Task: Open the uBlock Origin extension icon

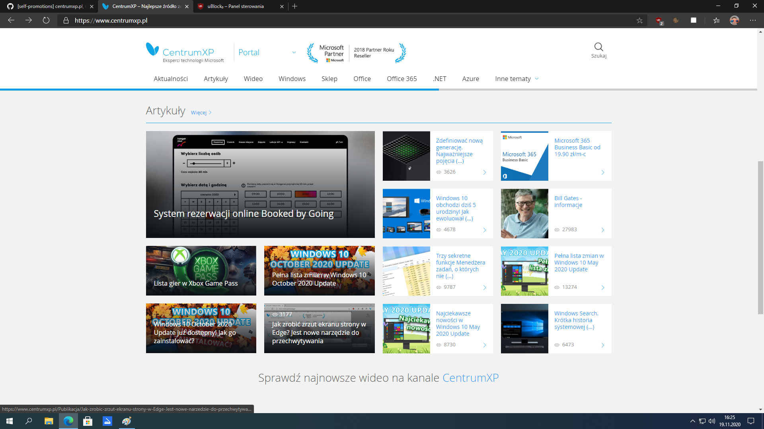Action: (x=659, y=20)
